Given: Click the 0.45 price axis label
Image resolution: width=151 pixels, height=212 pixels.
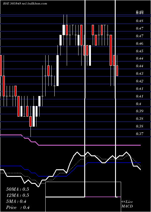Looking at the screenshot, I should (140, 51).
